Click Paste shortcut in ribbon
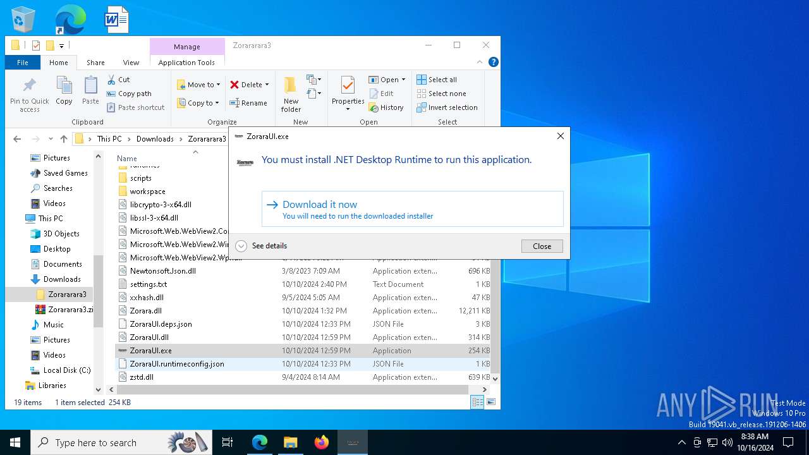This screenshot has height=455, width=809. pyautogui.click(x=135, y=107)
